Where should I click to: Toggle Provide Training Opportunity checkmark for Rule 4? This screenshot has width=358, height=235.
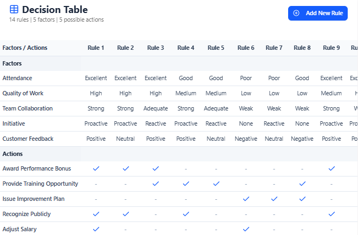tap(186, 184)
